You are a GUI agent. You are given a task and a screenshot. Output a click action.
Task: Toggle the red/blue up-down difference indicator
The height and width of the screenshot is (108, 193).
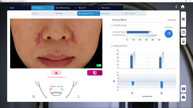pyautogui.click(x=114, y=81)
